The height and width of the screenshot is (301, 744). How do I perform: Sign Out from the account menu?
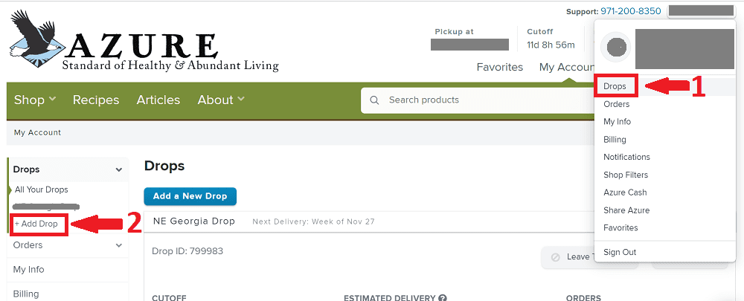[620, 252]
